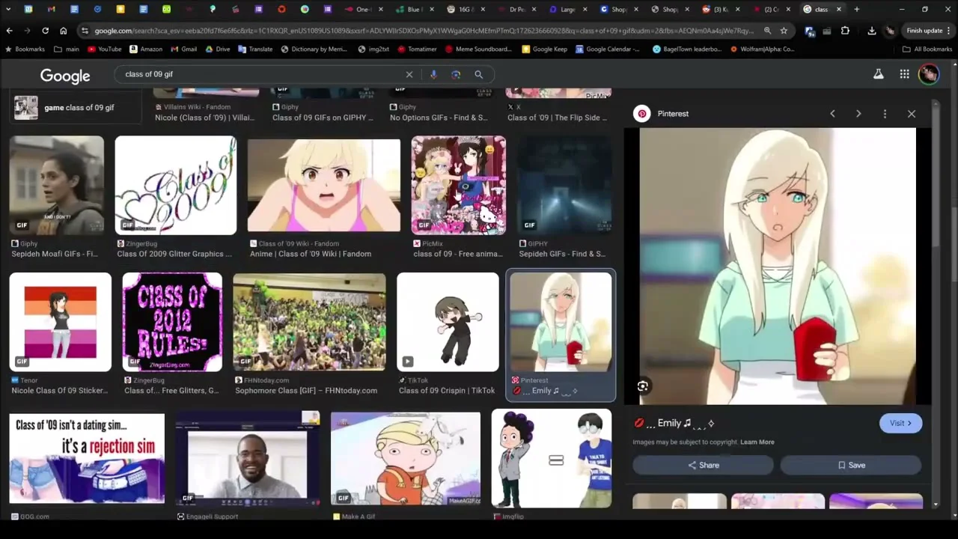The width and height of the screenshot is (958, 539).
Task: Switch to the One-I browser tab
Action: [363, 9]
